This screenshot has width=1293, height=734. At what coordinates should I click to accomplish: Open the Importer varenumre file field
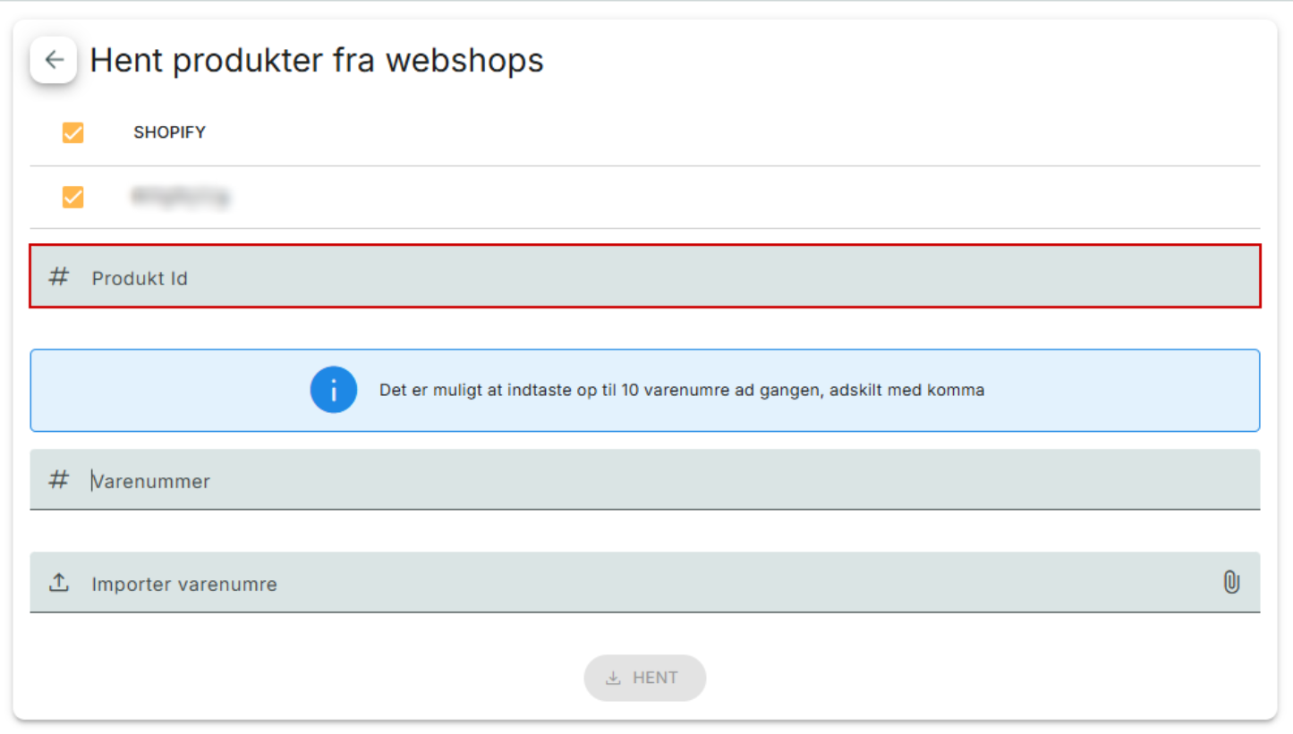pos(645,582)
